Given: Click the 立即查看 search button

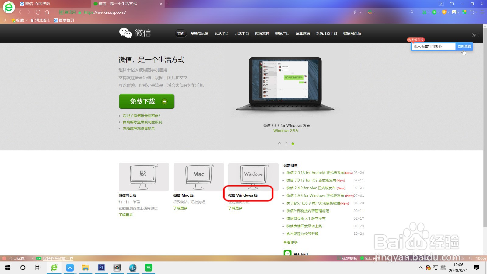Looking at the screenshot, I should pos(464,46).
